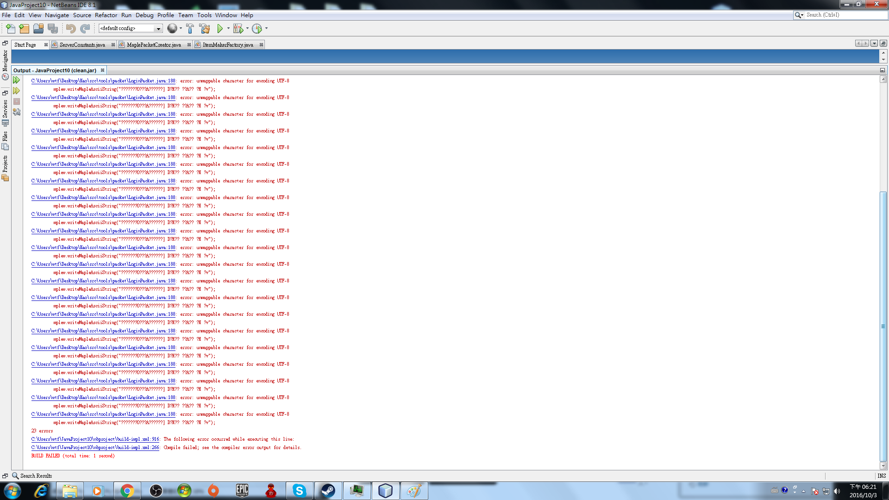Open Output Options wrench icon

[x=17, y=112]
